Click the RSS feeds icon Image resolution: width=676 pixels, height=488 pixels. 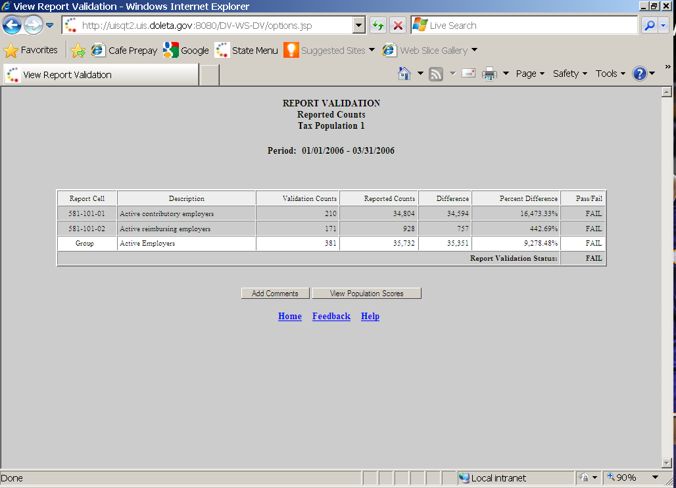tap(435, 74)
